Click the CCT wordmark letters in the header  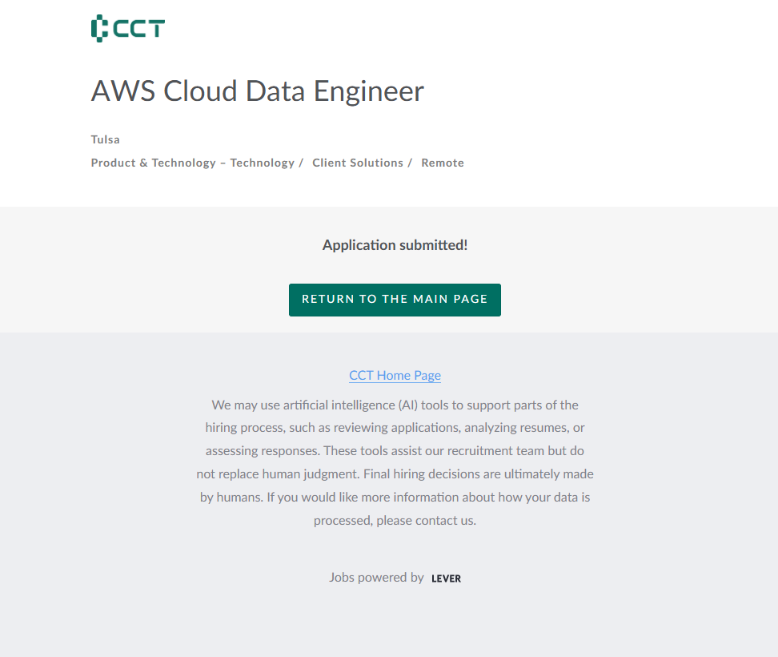click(x=139, y=29)
